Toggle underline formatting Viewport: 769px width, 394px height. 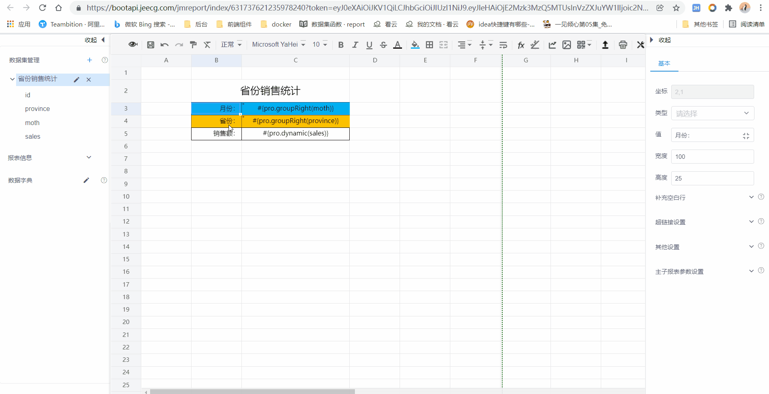click(x=369, y=45)
